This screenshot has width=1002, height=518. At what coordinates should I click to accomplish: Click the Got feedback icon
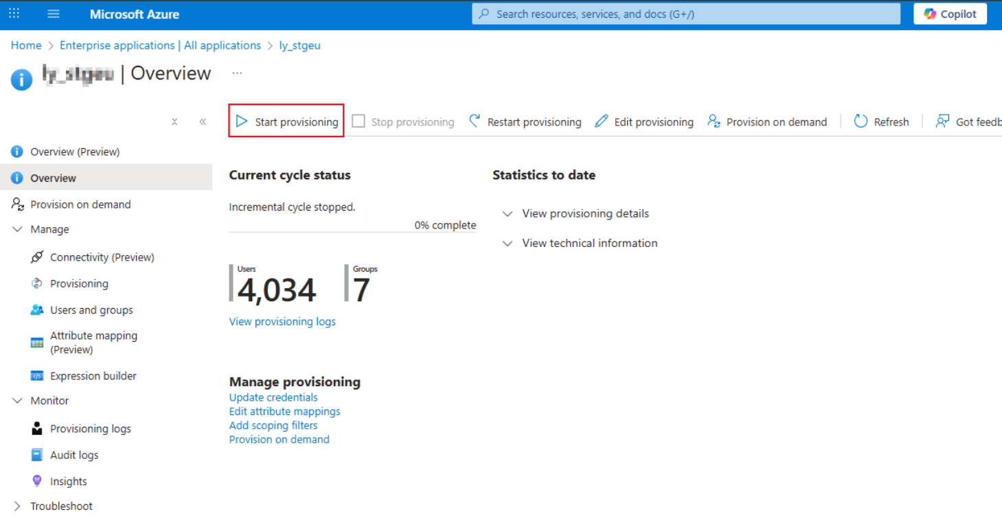(943, 121)
